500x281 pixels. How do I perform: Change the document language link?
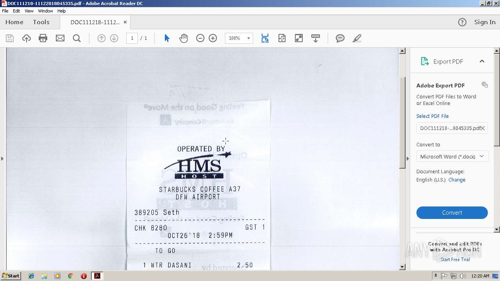pyautogui.click(x=457, y=180)
